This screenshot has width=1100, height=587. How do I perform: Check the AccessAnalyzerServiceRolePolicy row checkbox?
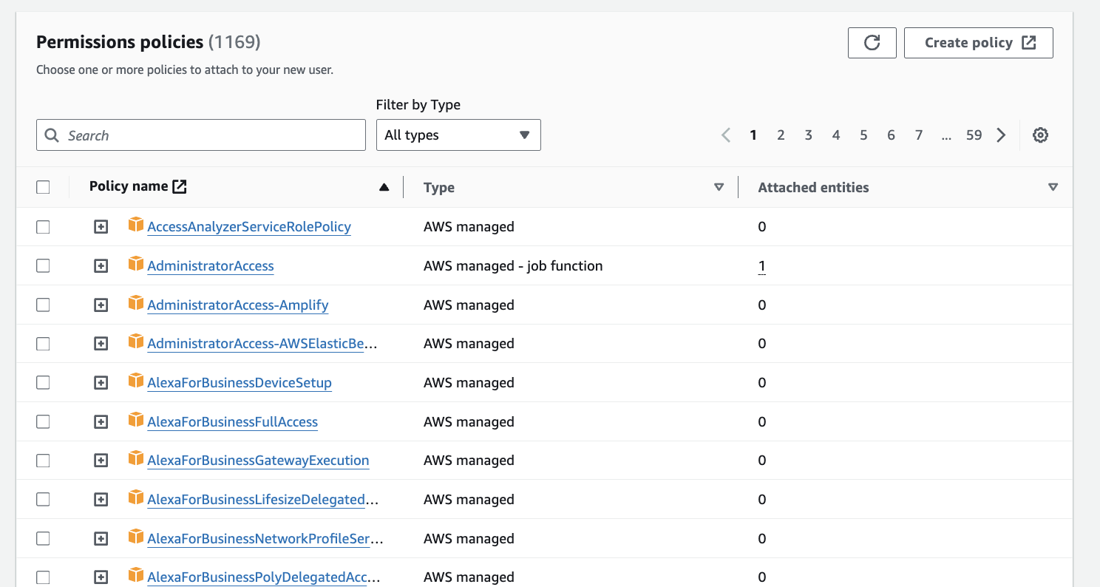(43, 227)
